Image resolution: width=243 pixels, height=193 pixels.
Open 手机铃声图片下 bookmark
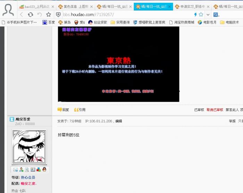tap(19, 23)
